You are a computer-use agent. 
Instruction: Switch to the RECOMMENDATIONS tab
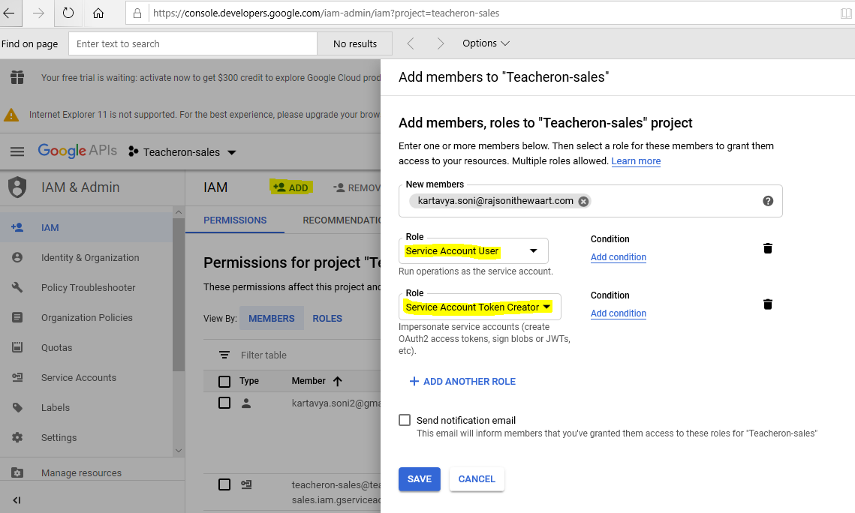pos(342,220)
